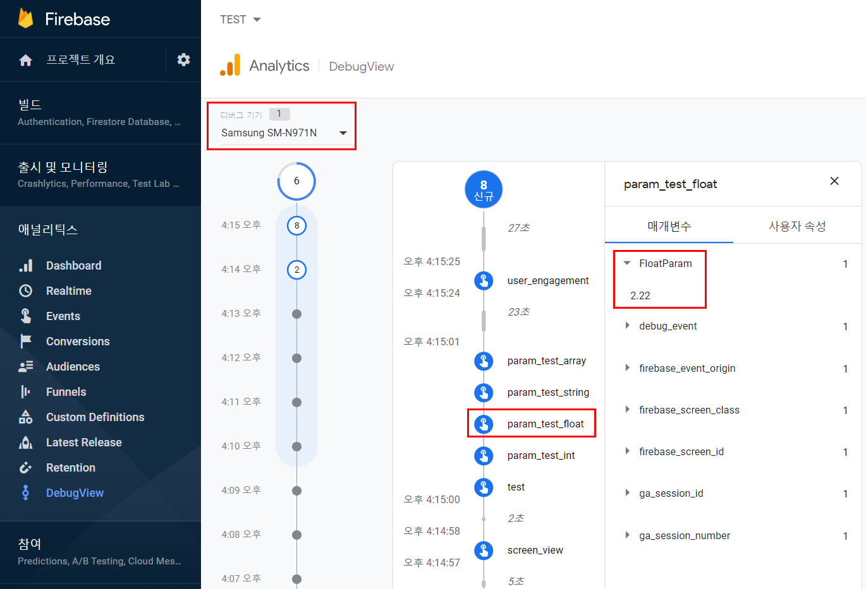
Task: Open project settings gear icon
Action: tap(183, 59)
